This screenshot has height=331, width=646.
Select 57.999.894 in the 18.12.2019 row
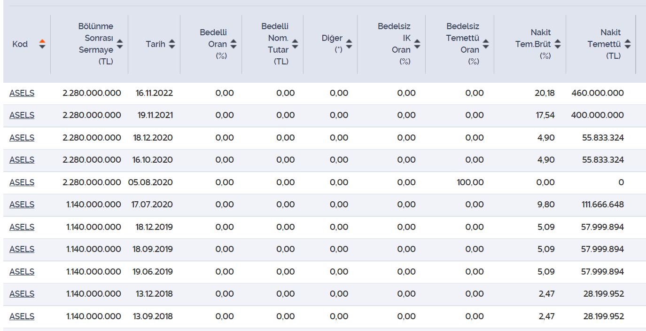[603, 227]
